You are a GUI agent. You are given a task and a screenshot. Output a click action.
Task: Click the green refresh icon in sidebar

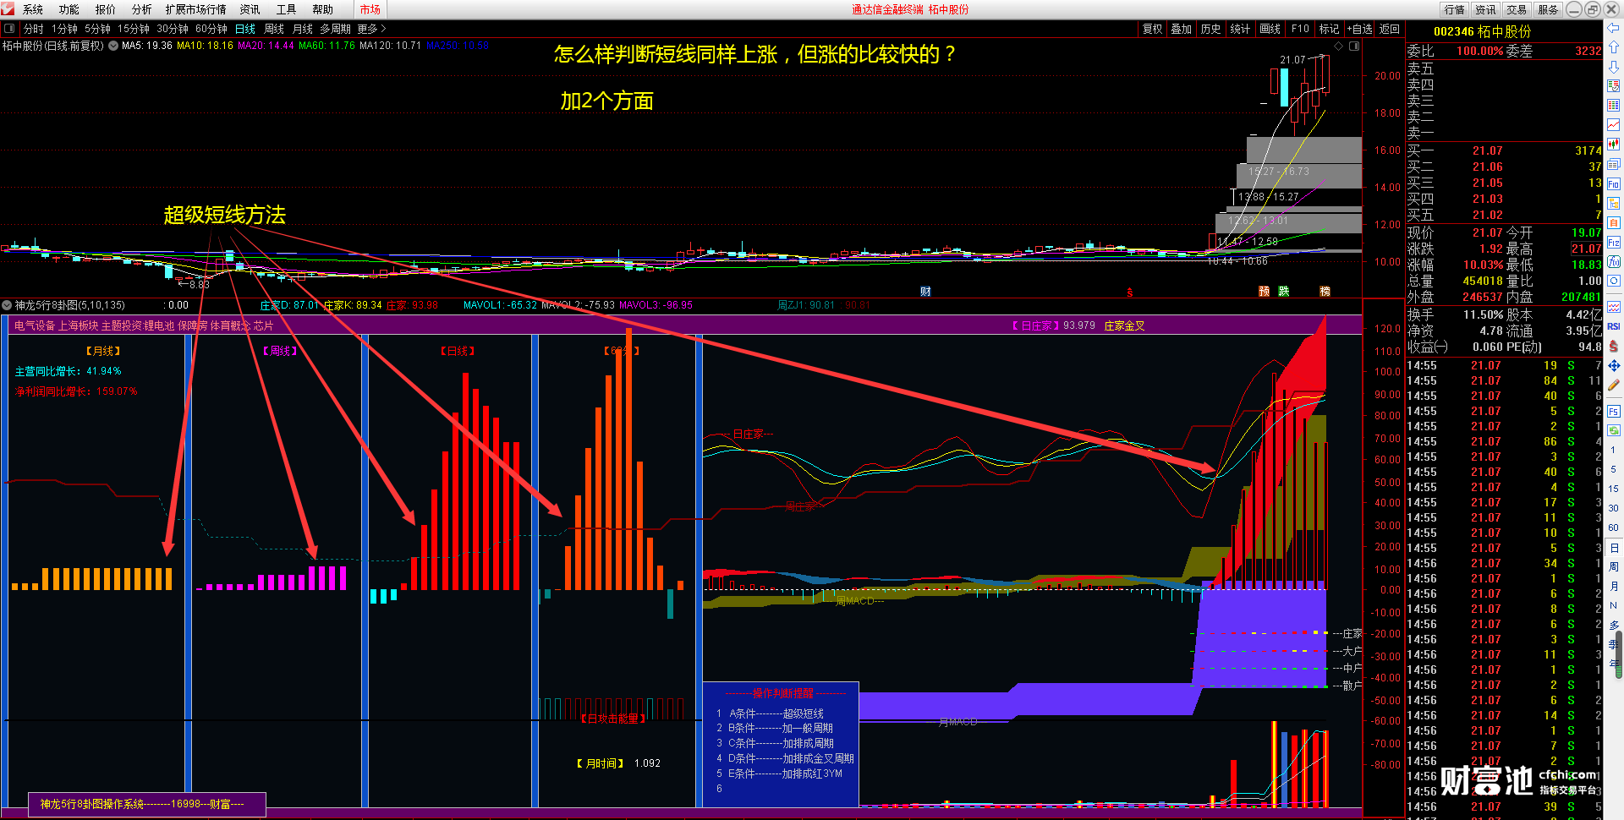pos(1614,430)
